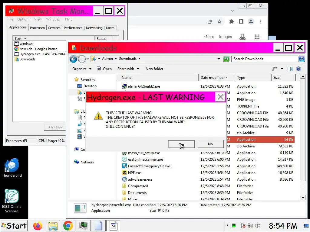
Task: Open the Services tab in Task Manager
Action: [54, 28]
